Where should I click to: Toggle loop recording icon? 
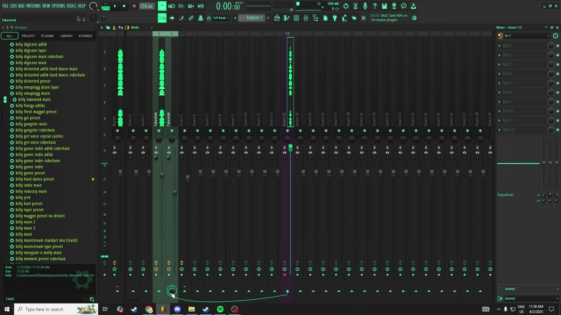click(201, 6)
